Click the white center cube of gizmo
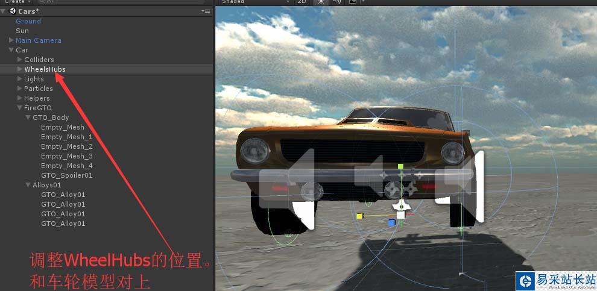597x291 pixels. (x=400, y=215)
